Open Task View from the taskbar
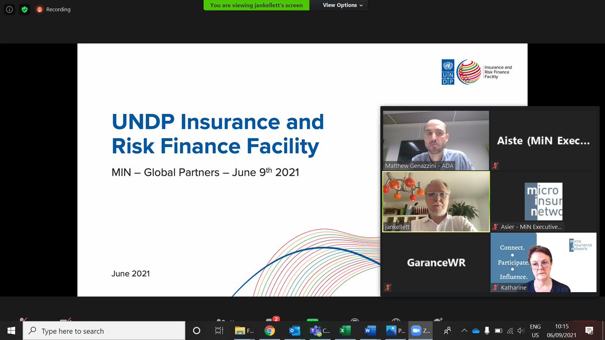Image resolution: width=605 pixels, height=340 pixels. [219, 330]
